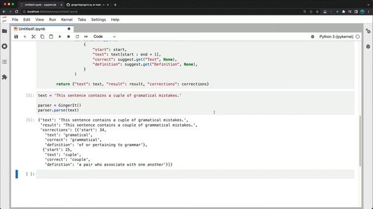This screenshot has width=373, height=209.
Task: Open the Settings menu
Action: (x=98, y=20)
